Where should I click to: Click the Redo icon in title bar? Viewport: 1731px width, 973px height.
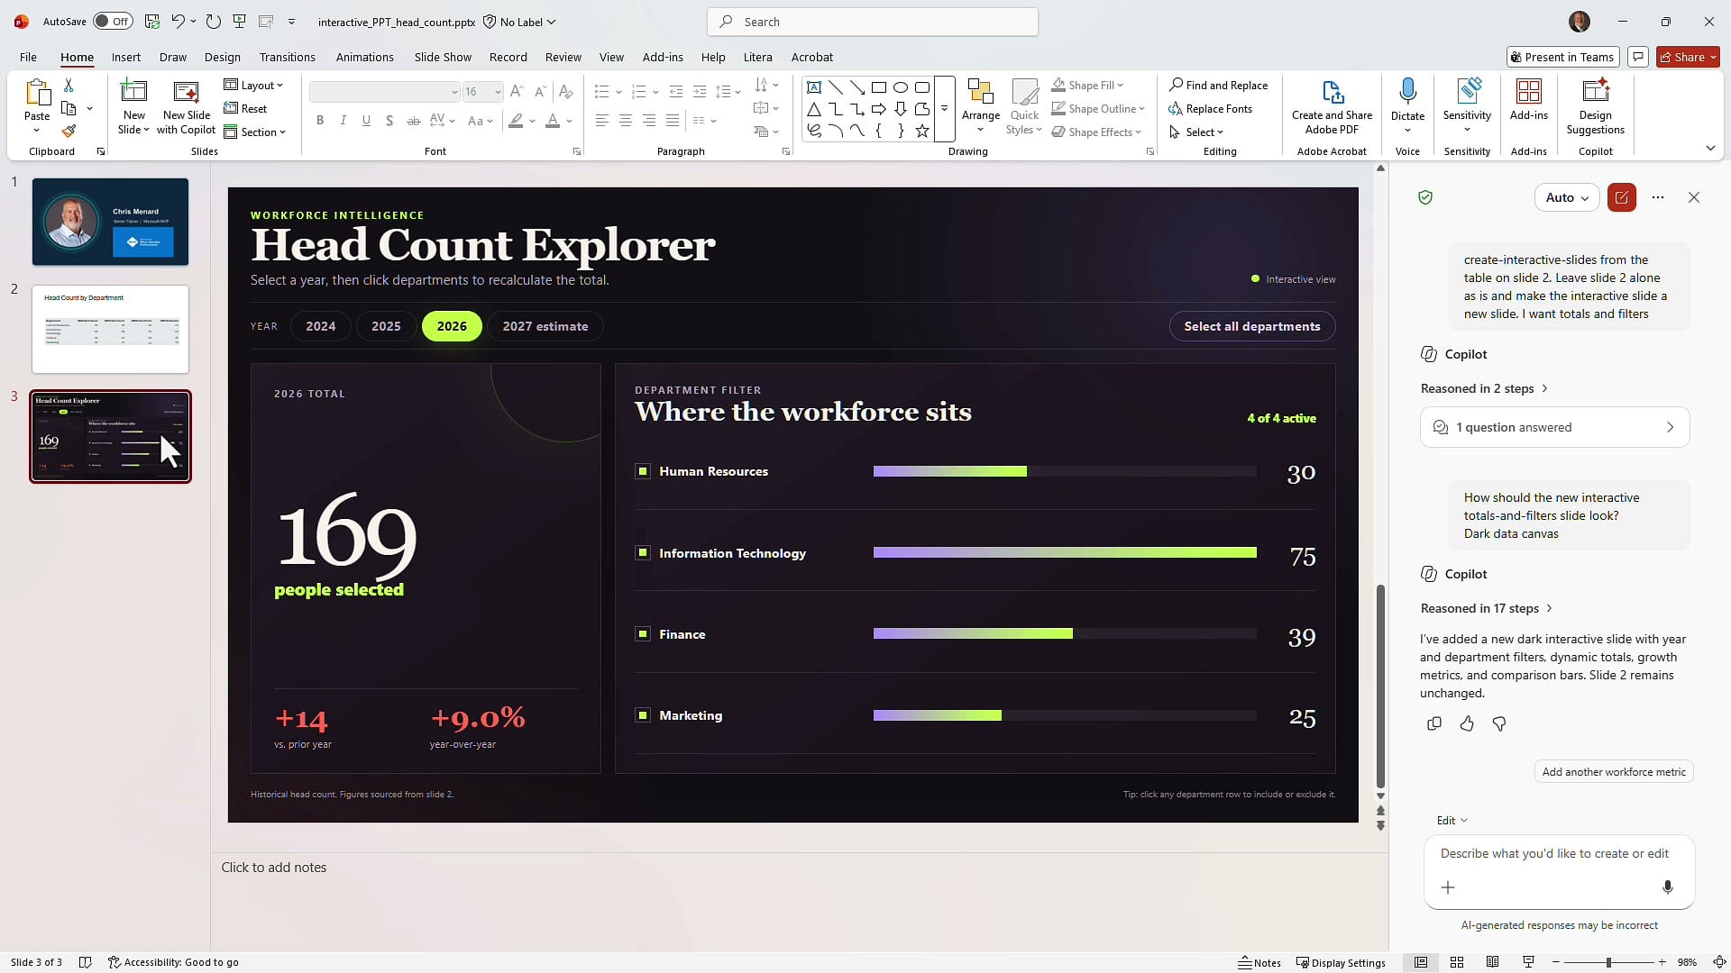(x=213, y=22)
